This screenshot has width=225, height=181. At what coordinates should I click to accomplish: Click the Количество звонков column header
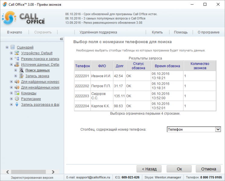[200, 66]
